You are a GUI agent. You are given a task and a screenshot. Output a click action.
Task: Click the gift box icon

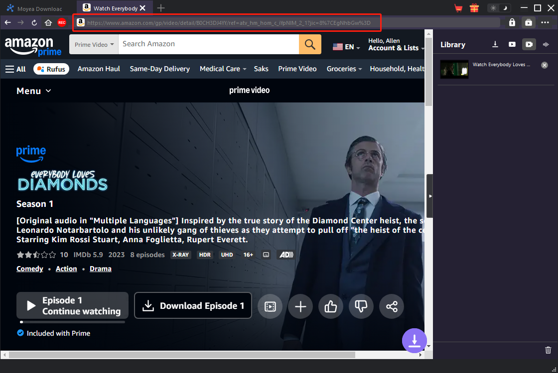pyautogui.click(x=474, y=8)
